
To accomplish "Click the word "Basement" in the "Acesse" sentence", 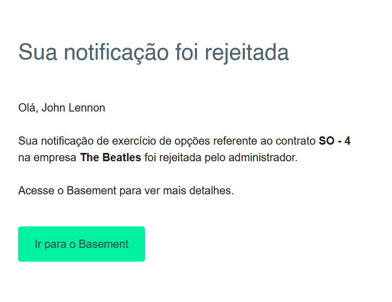I will 90,191.
